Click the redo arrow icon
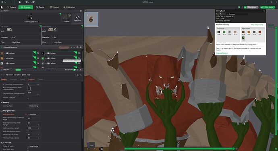Image resolution: width=278 pixels, height=151 pixels. [33, 2]
